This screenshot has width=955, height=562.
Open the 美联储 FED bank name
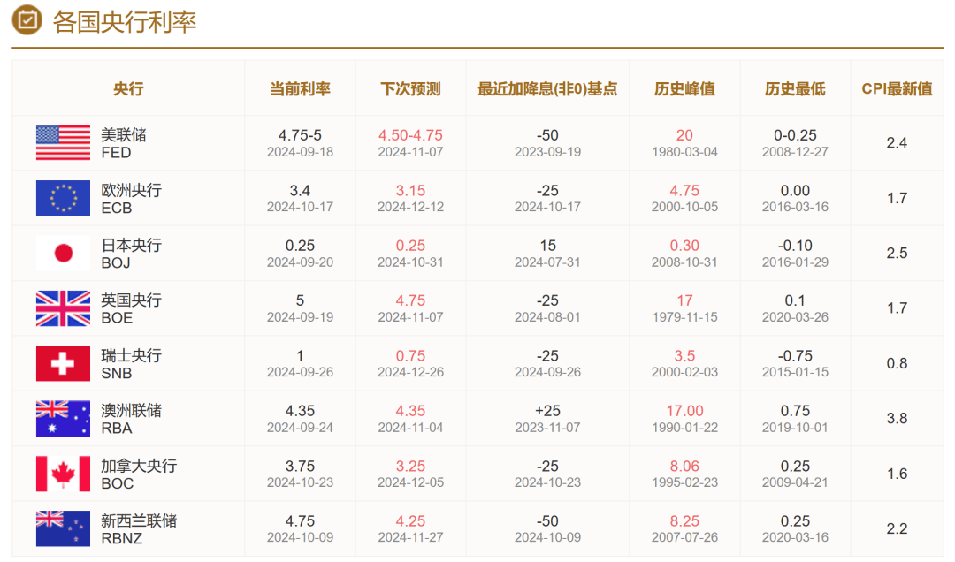coord(124,143)
